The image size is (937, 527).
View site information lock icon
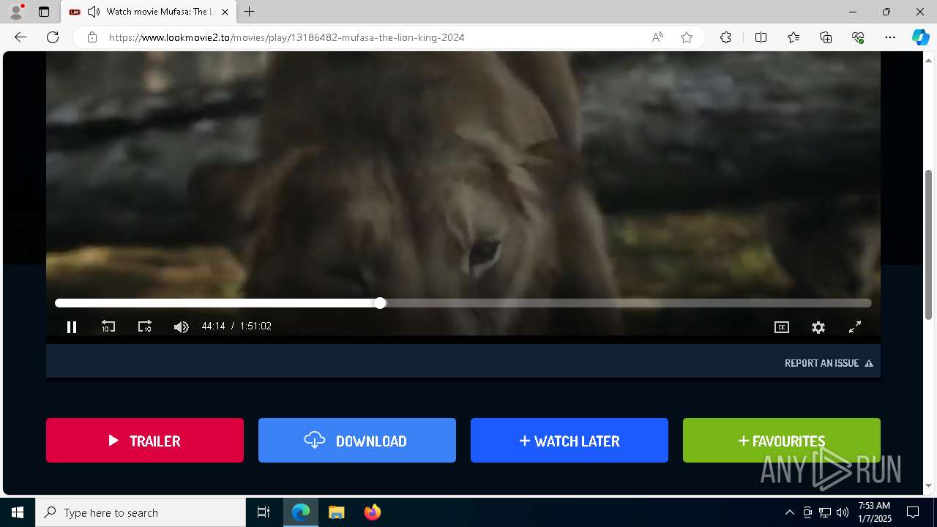pyautogui.click(x=92, y=37)
